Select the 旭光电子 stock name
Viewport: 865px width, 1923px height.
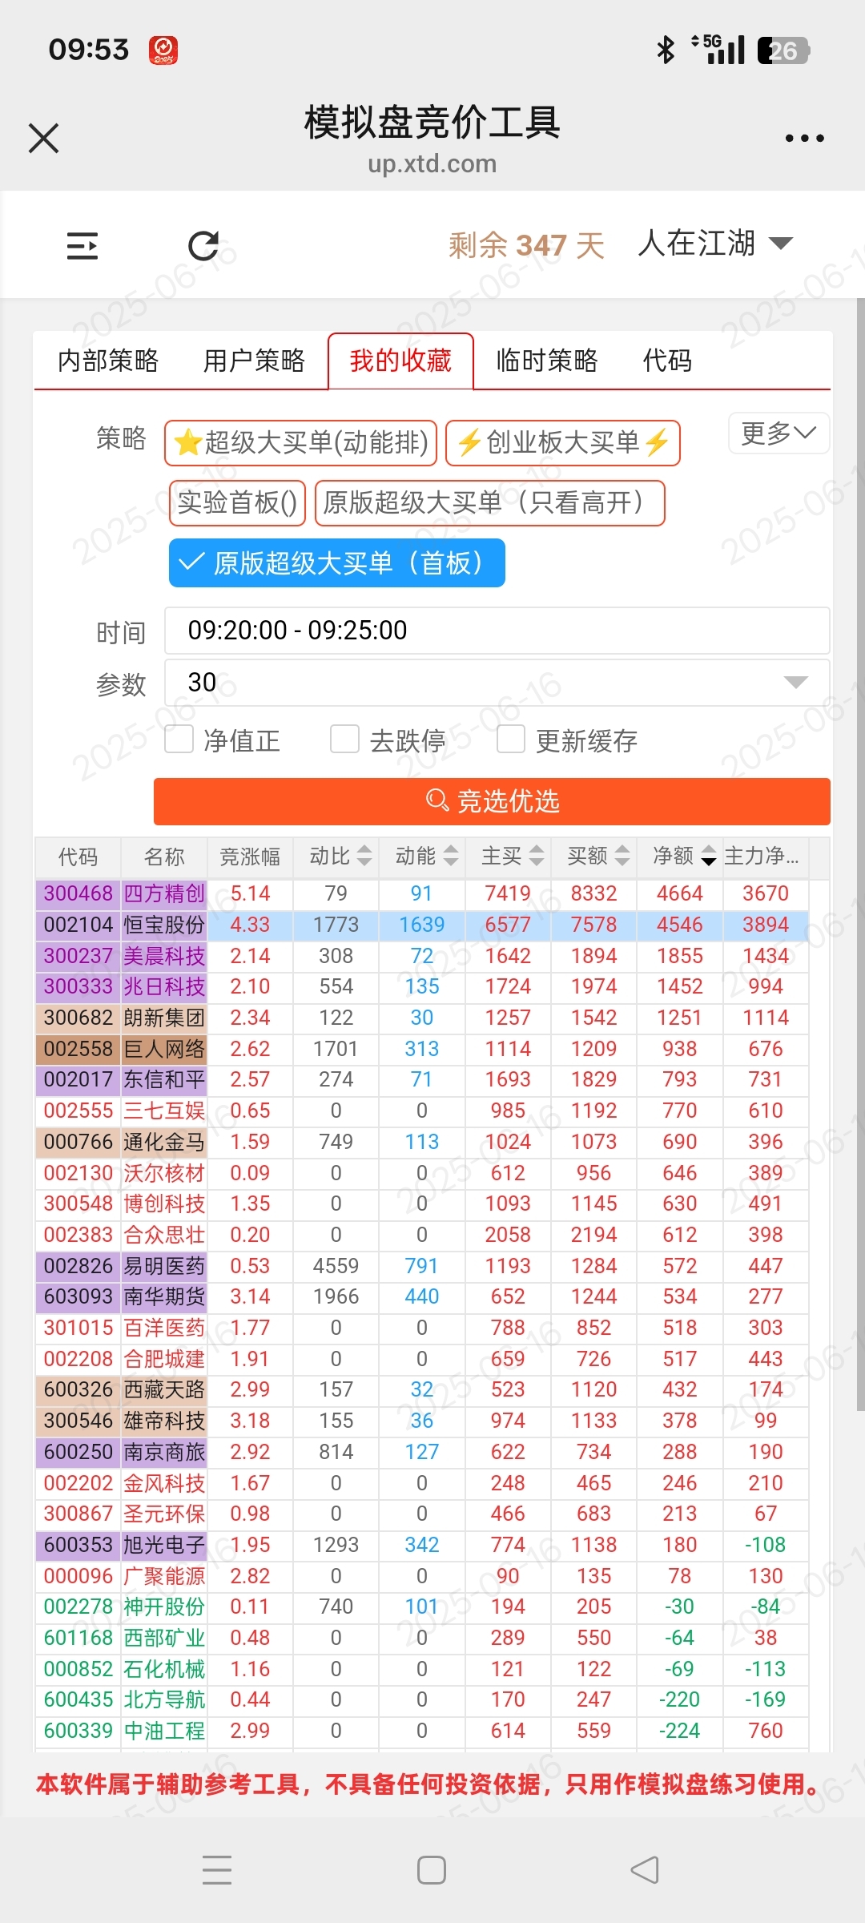[x=164, y=1545]
